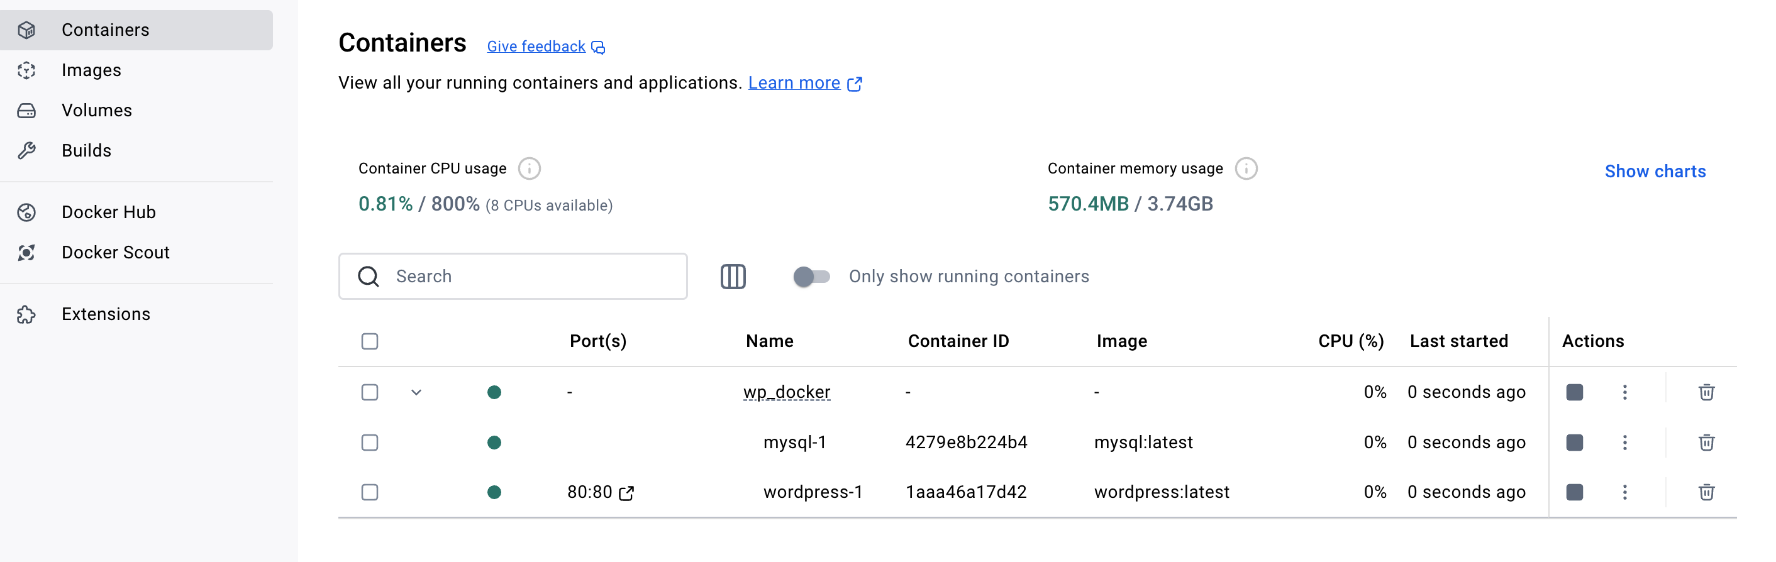Collapse the wp_docker group chevron
Viewport: 1776px width, 562px height.
(416, 392)
